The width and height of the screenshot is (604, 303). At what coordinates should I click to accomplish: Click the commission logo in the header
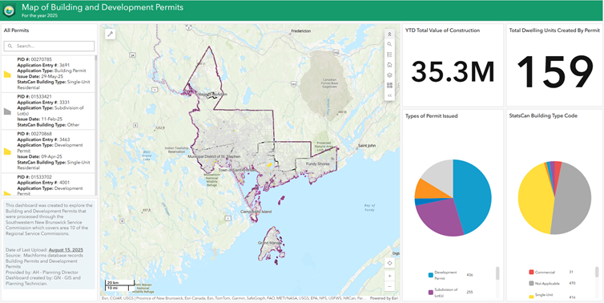(9, 10)
